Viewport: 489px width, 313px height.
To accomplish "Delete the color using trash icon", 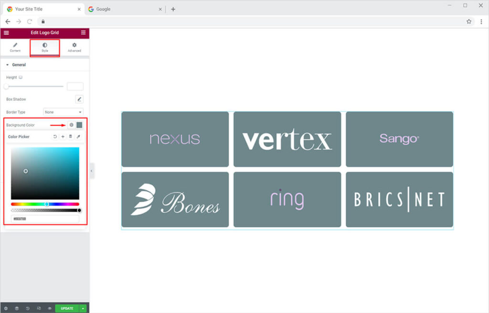I will 70,137.
